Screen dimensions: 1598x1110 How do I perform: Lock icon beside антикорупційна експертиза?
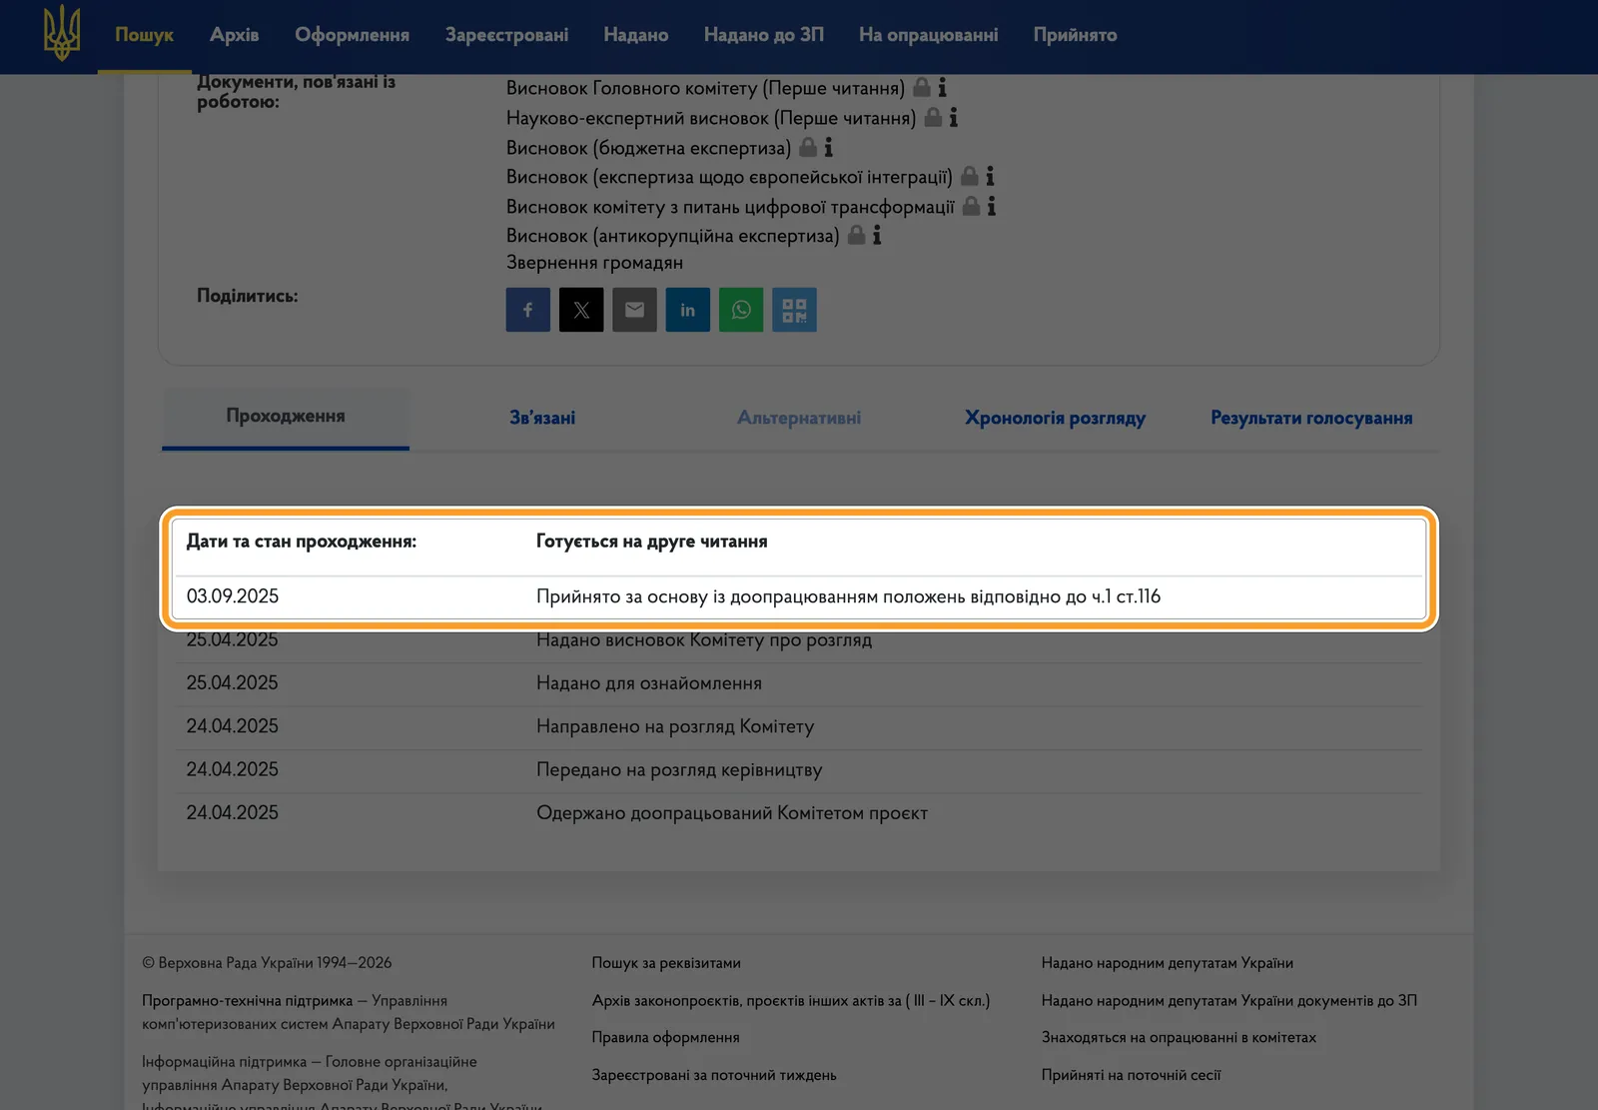[x=856, y=235]
